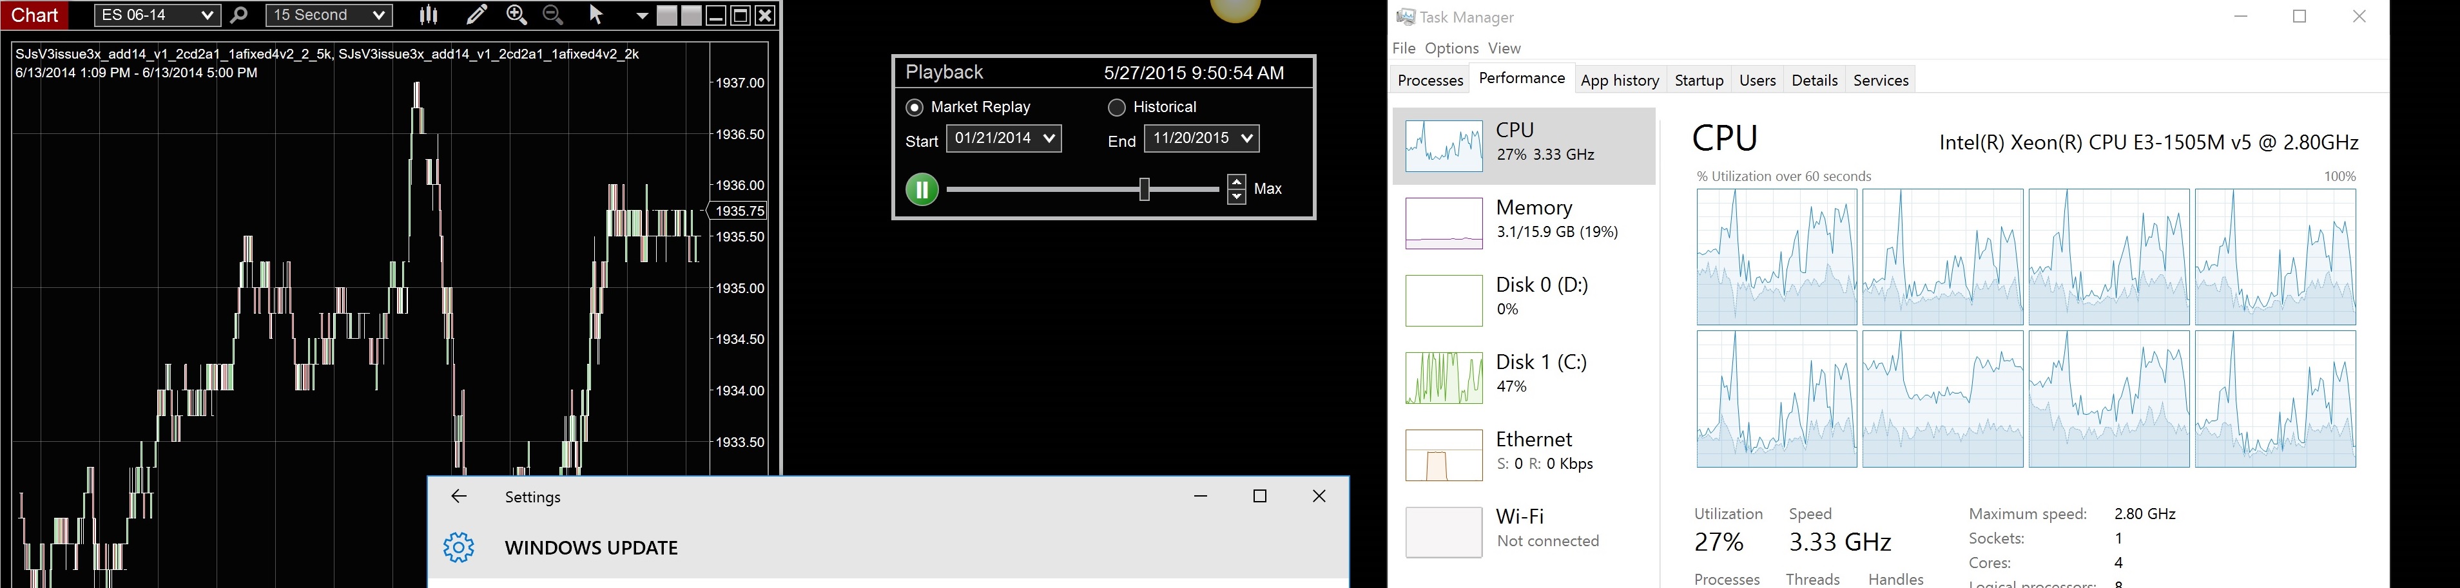This screenshot has width=2460, height=588.
Task: Switch to the Startup tab
Action: click(x=1699, y=80)
